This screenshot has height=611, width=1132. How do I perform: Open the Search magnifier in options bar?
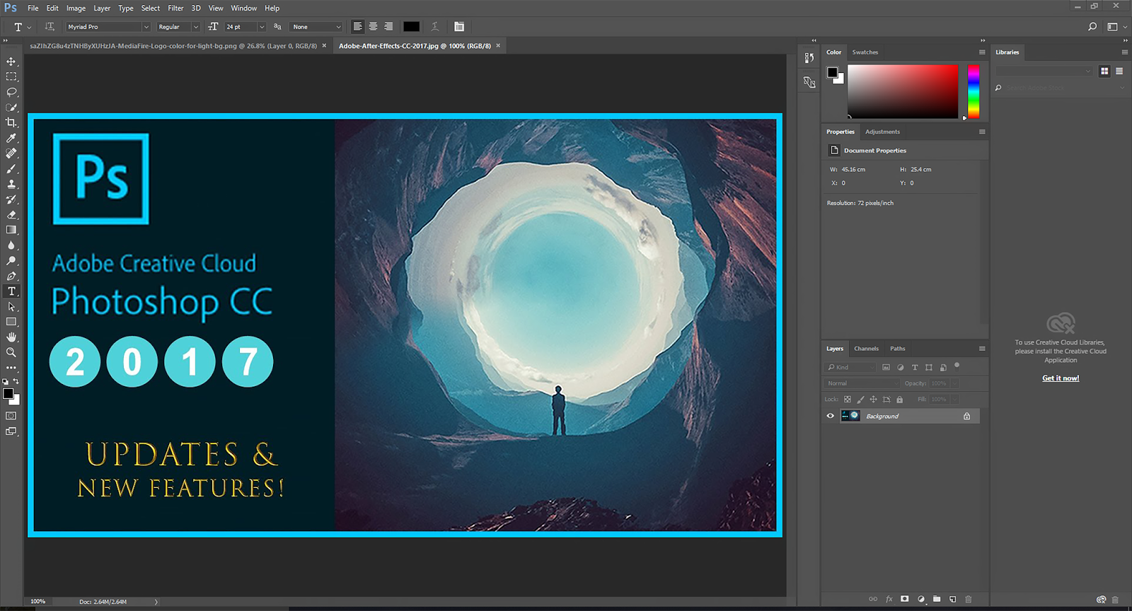coord(1092,27)
